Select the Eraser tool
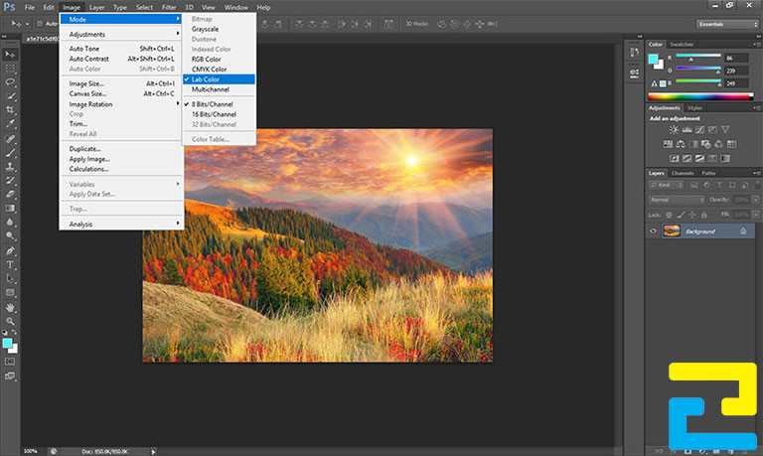The width and height of the screenshot is (763, 456). 10,194
